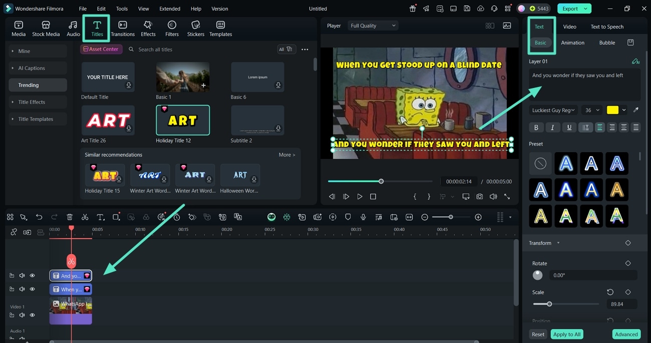
Task: Click the player playback progress handle
Action: click(x=381, y=181)
